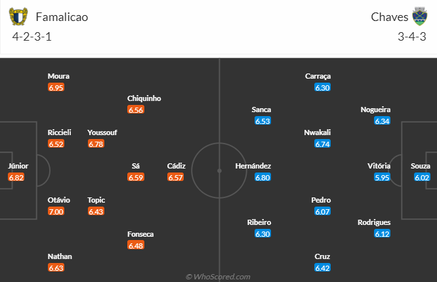Select Otávio's 7.00 rating badge

click(x=56, y=211)
